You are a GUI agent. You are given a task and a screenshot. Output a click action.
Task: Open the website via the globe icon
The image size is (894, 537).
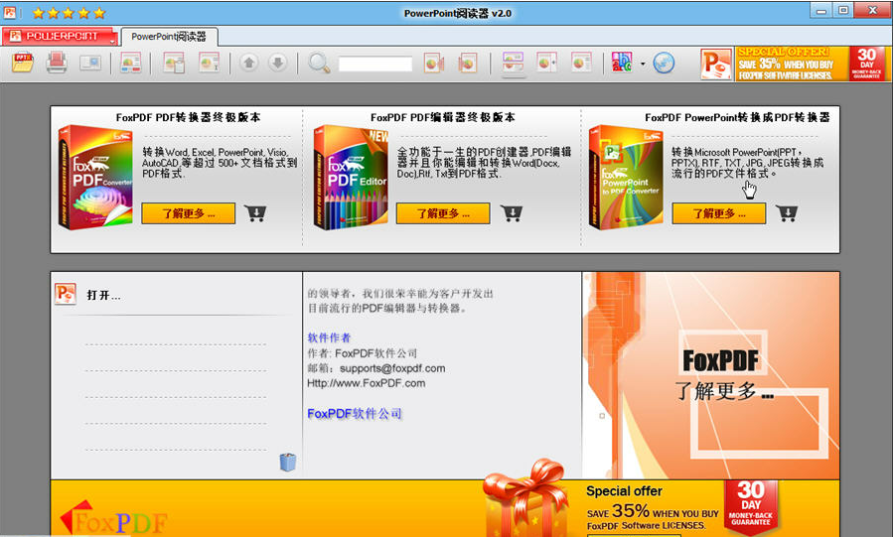[x=664, y=63]
